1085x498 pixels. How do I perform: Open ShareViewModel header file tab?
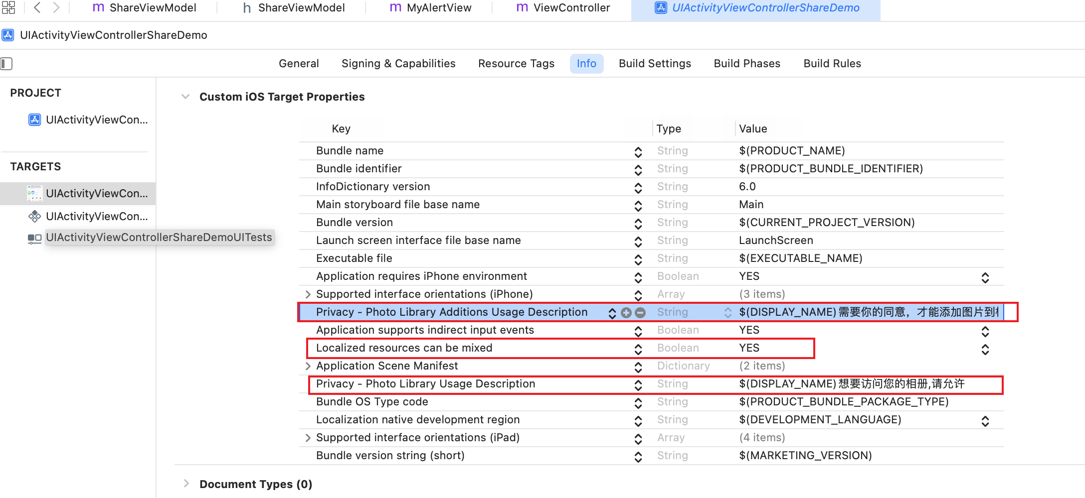(x=294, y=7)
